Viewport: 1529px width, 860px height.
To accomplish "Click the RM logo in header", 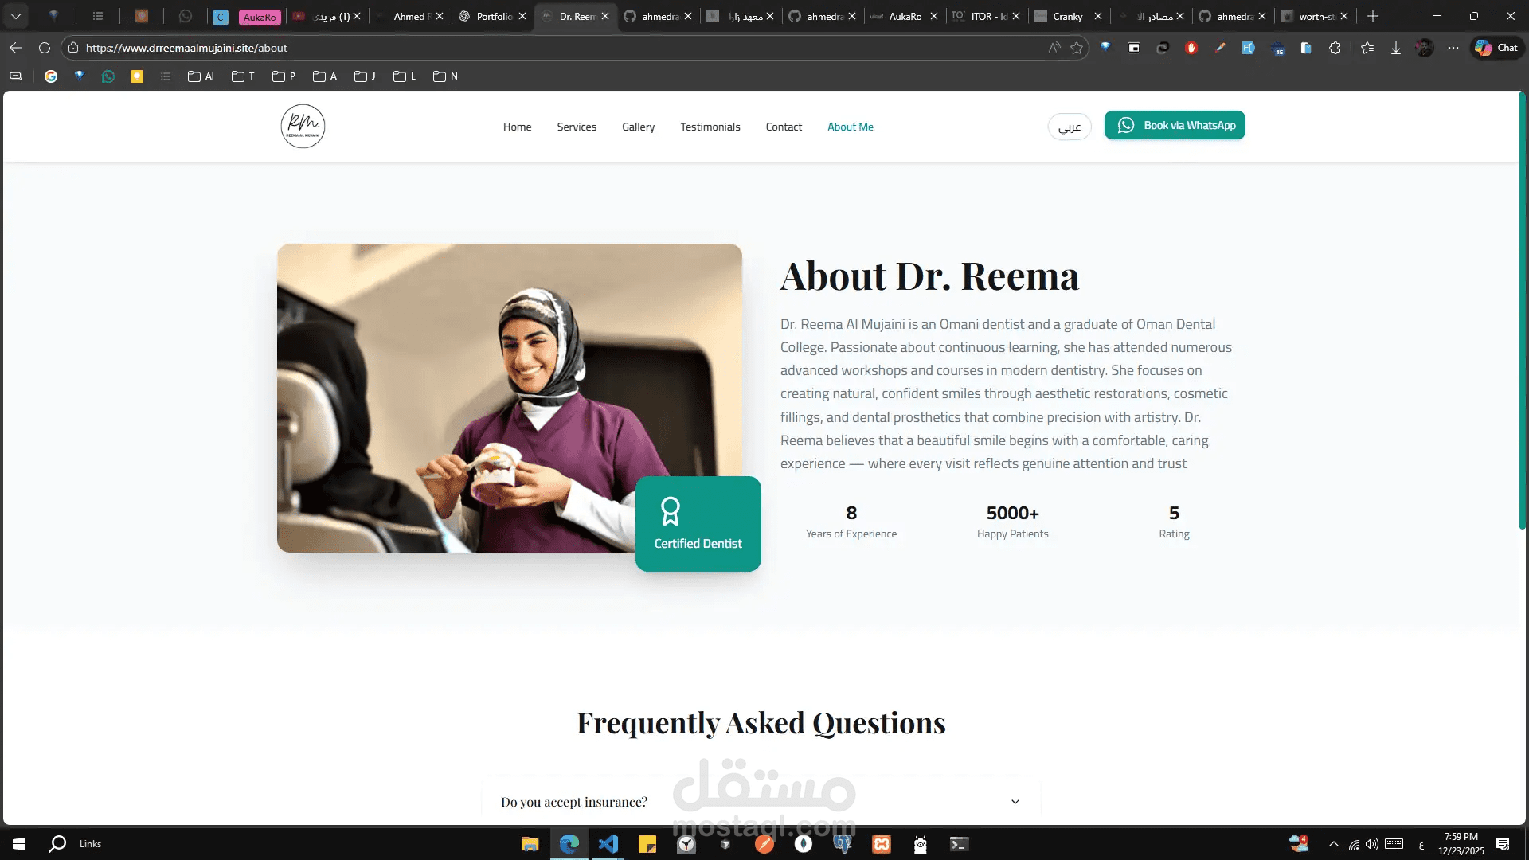I will [303, 126].
